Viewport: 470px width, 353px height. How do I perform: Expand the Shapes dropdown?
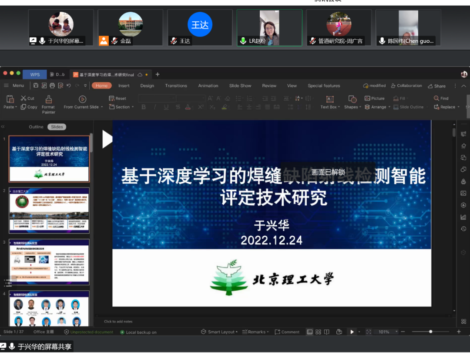[352, 102]
